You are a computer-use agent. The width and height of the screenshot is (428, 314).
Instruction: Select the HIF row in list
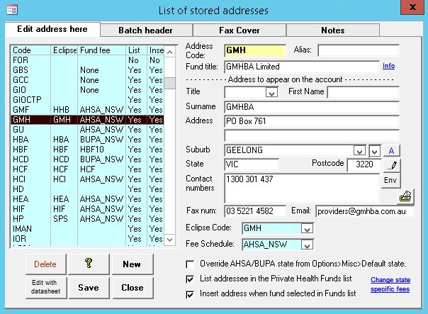click(x=87, y=209)
